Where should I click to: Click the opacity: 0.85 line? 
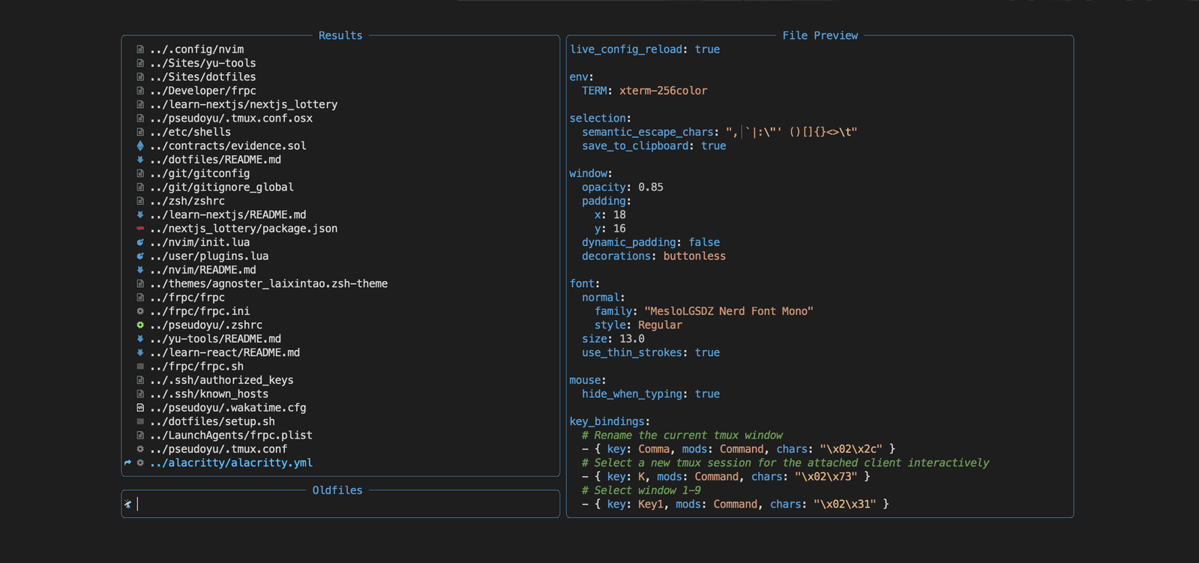(622, 187)
